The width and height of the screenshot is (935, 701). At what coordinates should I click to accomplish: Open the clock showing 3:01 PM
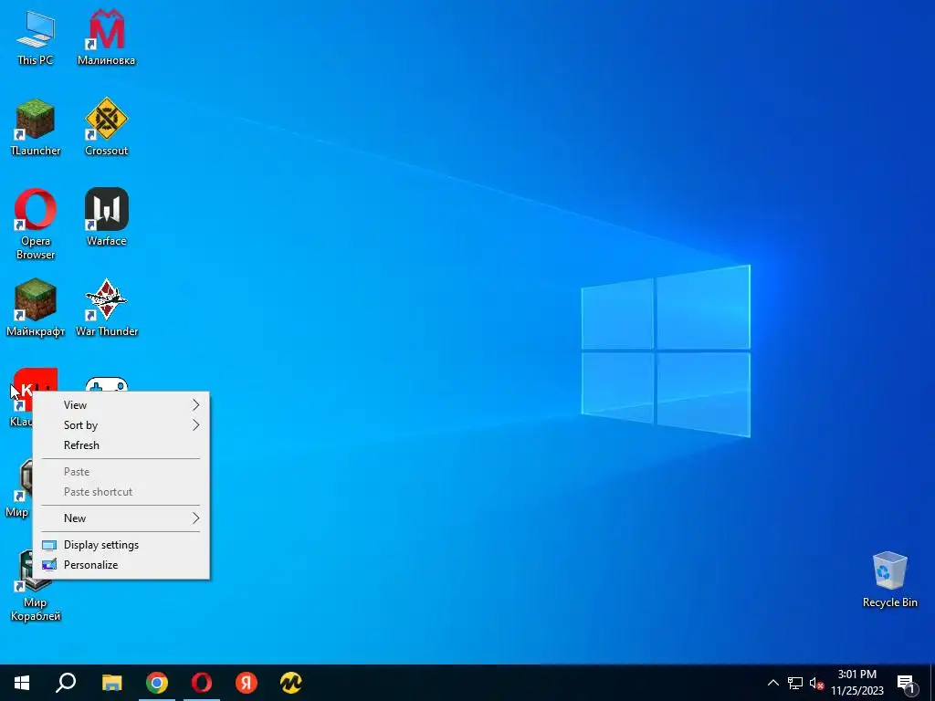pyautogui.click(x=857, y=683)
